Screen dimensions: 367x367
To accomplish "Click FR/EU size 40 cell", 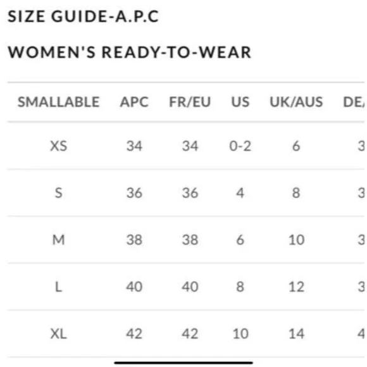I will coord(190,287).
